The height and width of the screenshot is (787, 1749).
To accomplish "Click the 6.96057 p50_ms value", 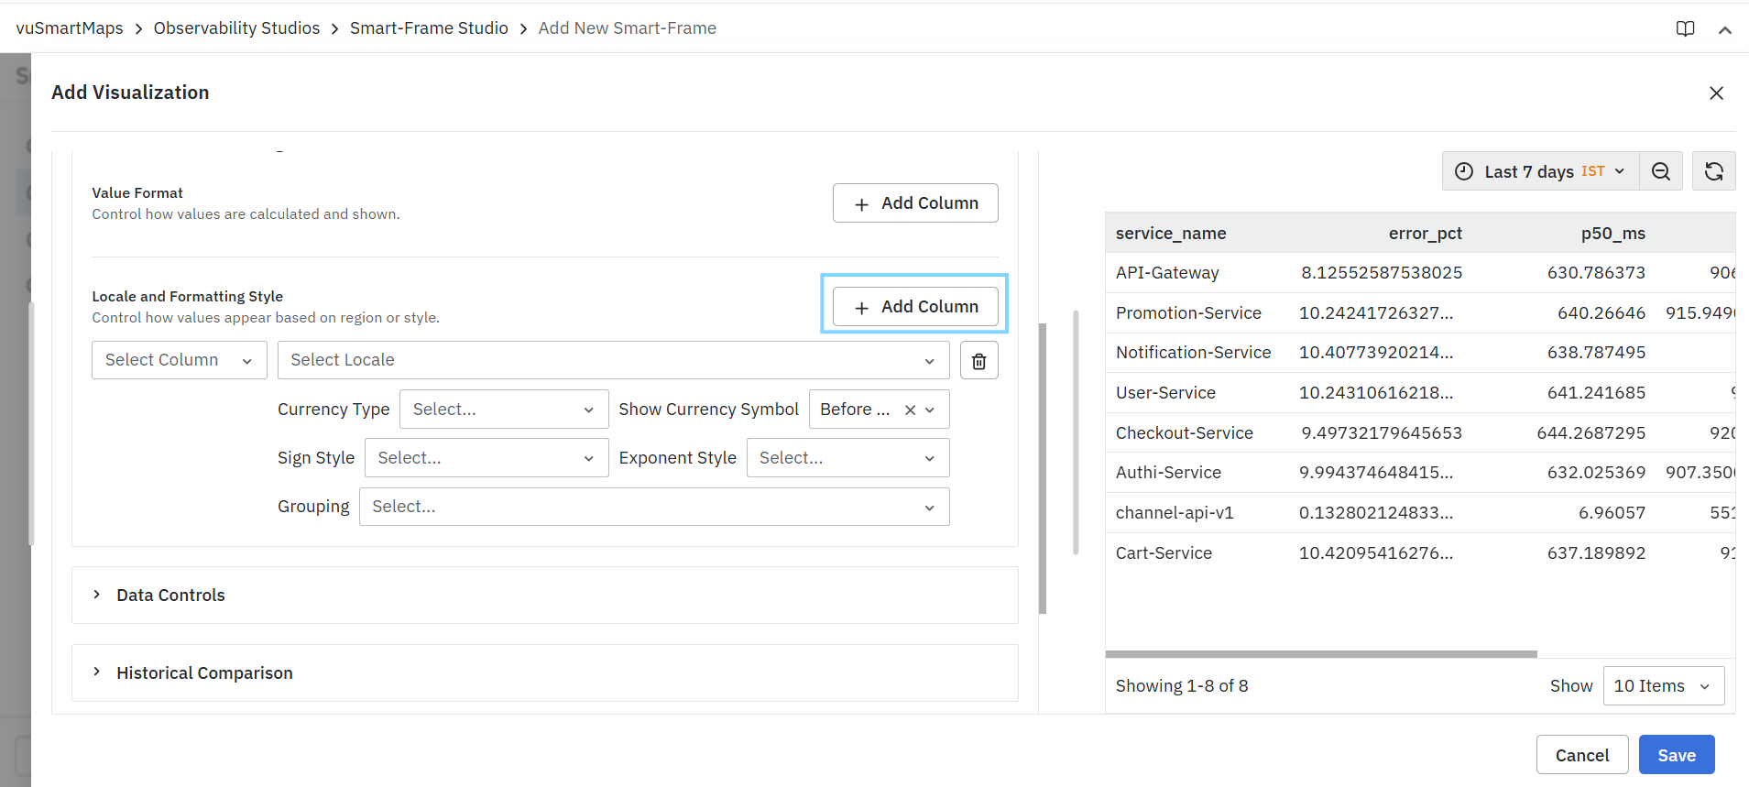I will click(1612, 513).
